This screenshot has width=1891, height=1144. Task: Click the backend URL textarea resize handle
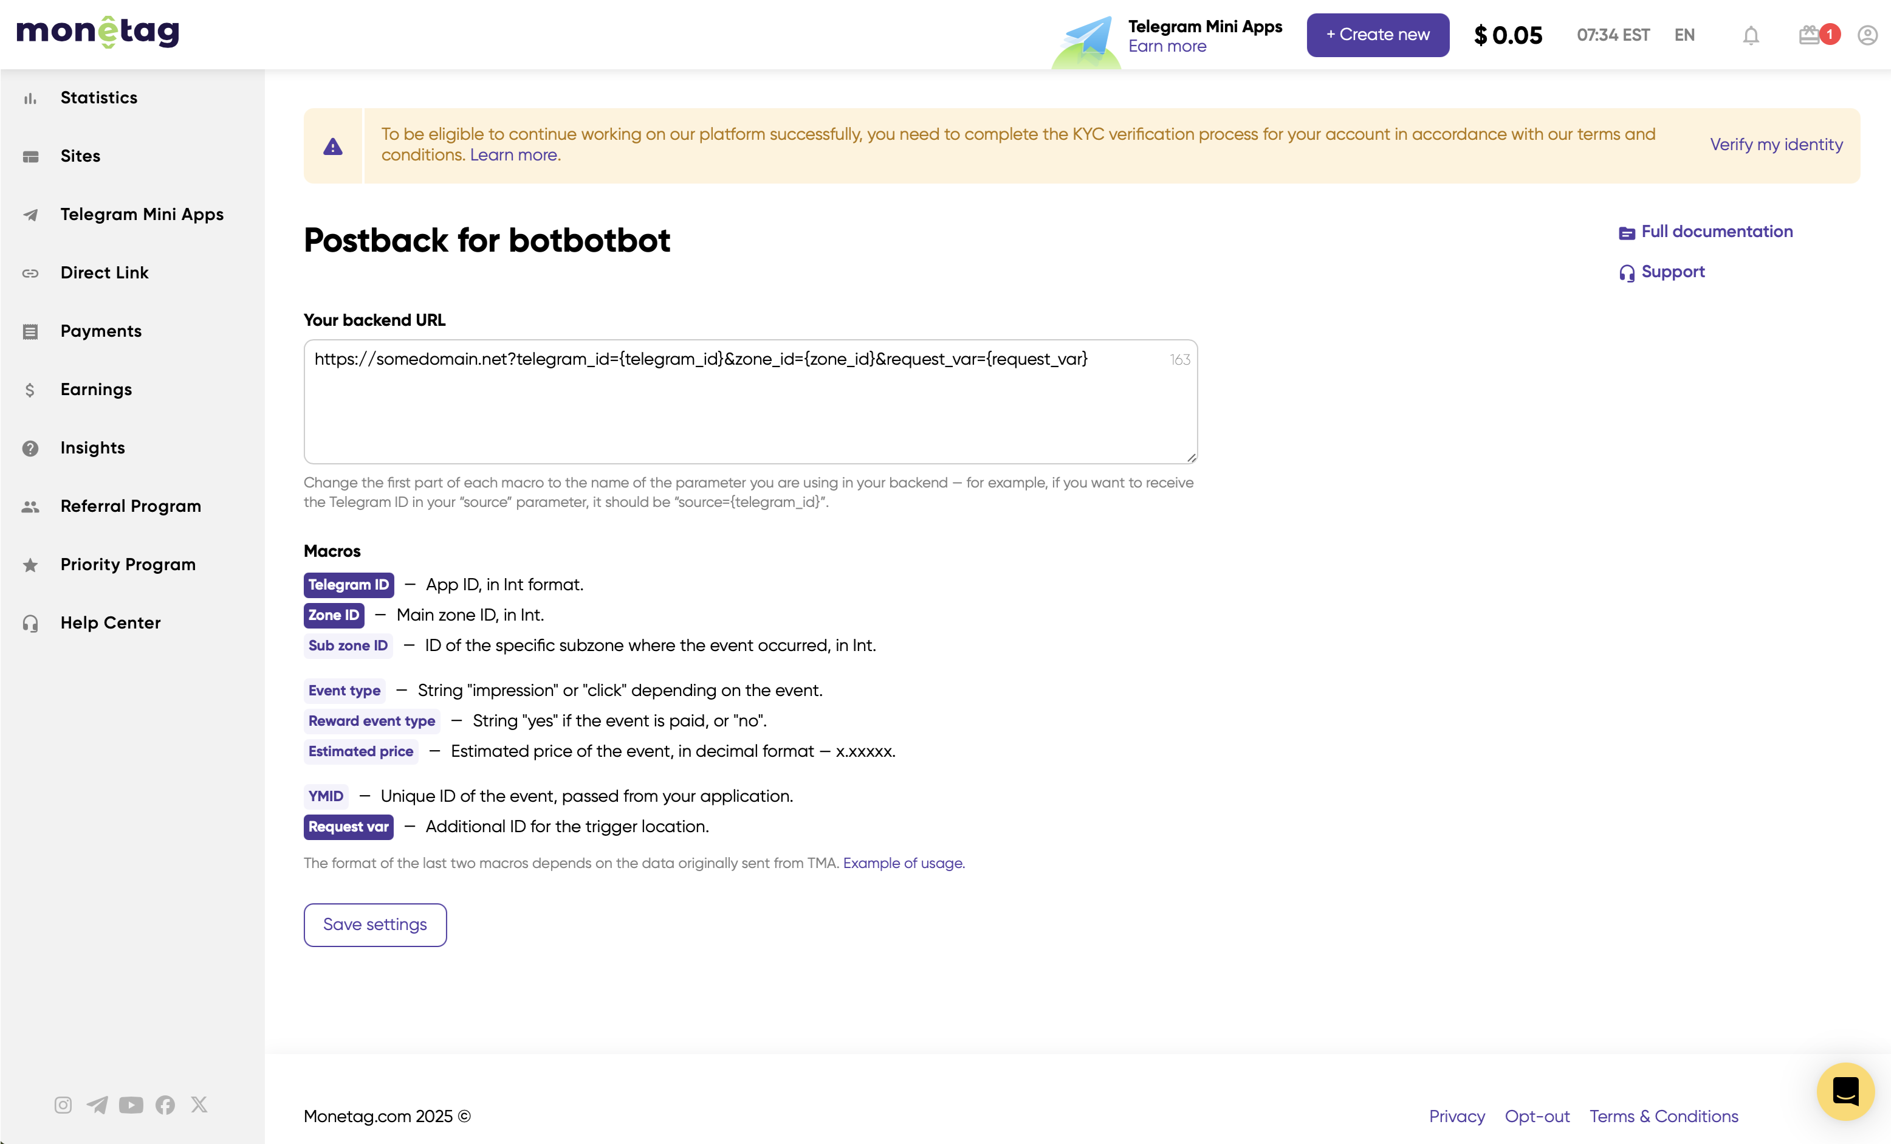point(1191,458)
